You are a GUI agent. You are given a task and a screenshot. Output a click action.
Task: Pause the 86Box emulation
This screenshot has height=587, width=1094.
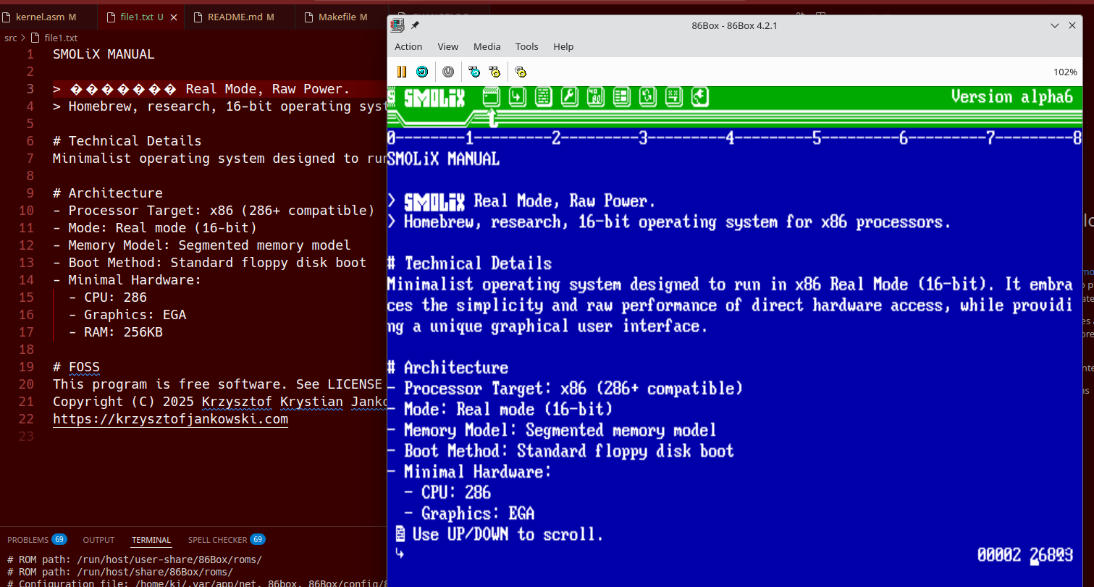[x=402, y=72]
